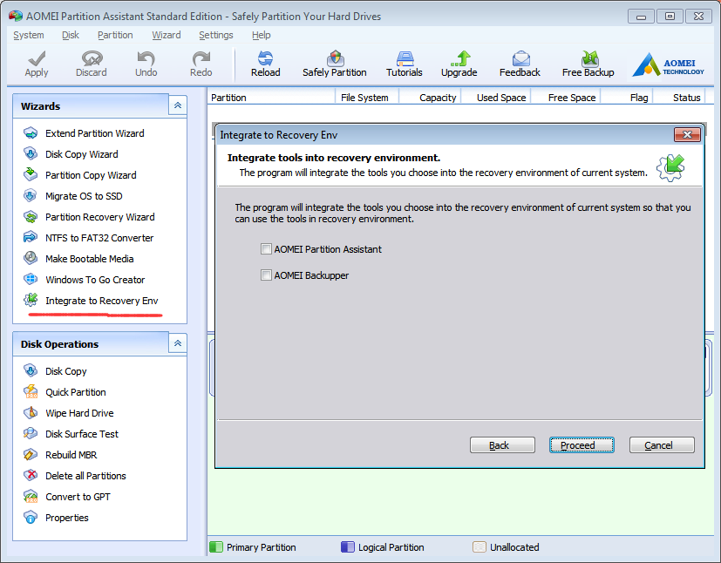The image size is (721, 563).
Task: Open the System menu
Action: [29, 35]
